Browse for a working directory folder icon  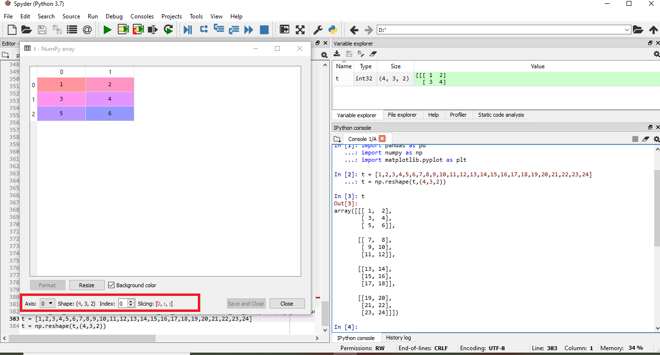click(638, 30)
